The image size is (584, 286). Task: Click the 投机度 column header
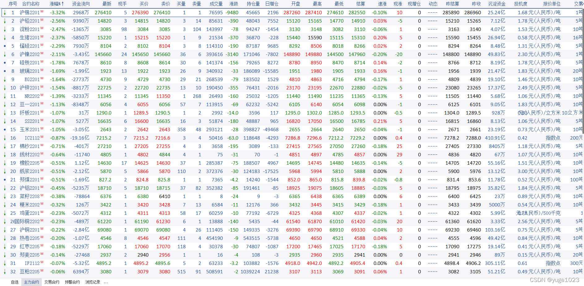(x=521, y=4)
